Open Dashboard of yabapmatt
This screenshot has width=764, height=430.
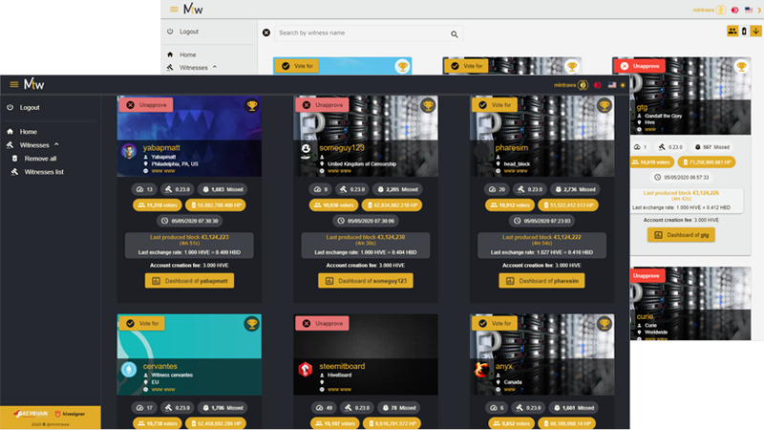coord(189,281)
